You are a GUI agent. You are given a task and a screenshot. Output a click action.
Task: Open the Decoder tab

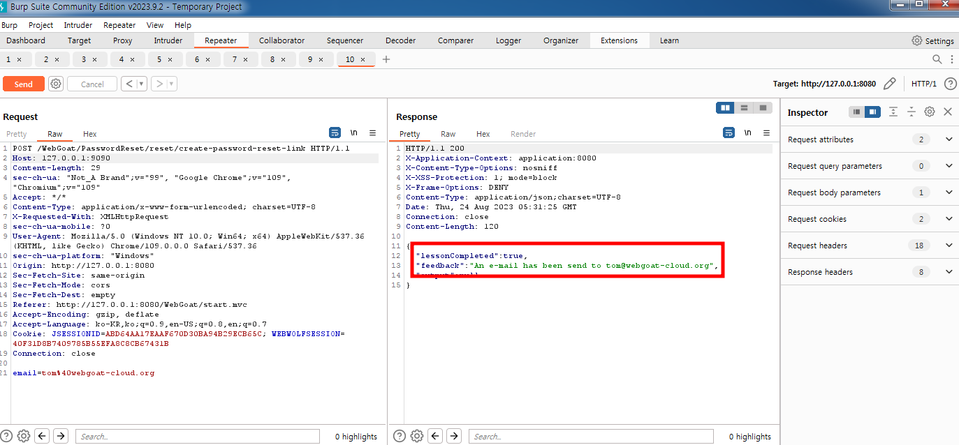(400, 40)
